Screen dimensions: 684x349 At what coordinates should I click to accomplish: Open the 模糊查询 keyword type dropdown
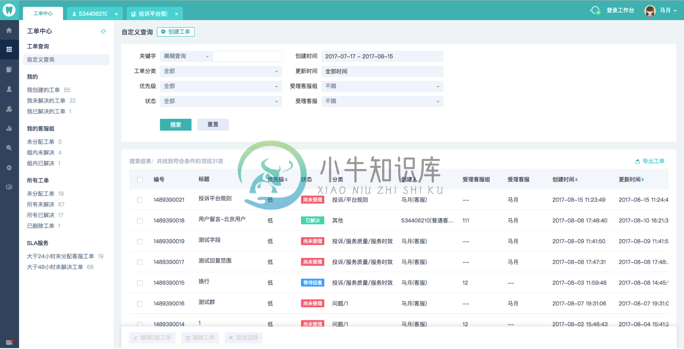click(x=186, y=56)
